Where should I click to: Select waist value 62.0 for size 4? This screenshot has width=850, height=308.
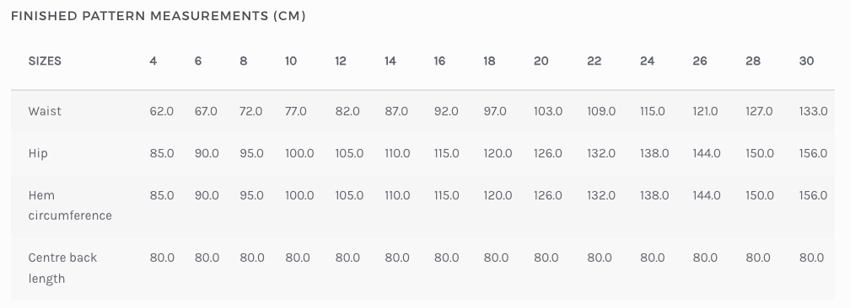click(x=162, y=111)
